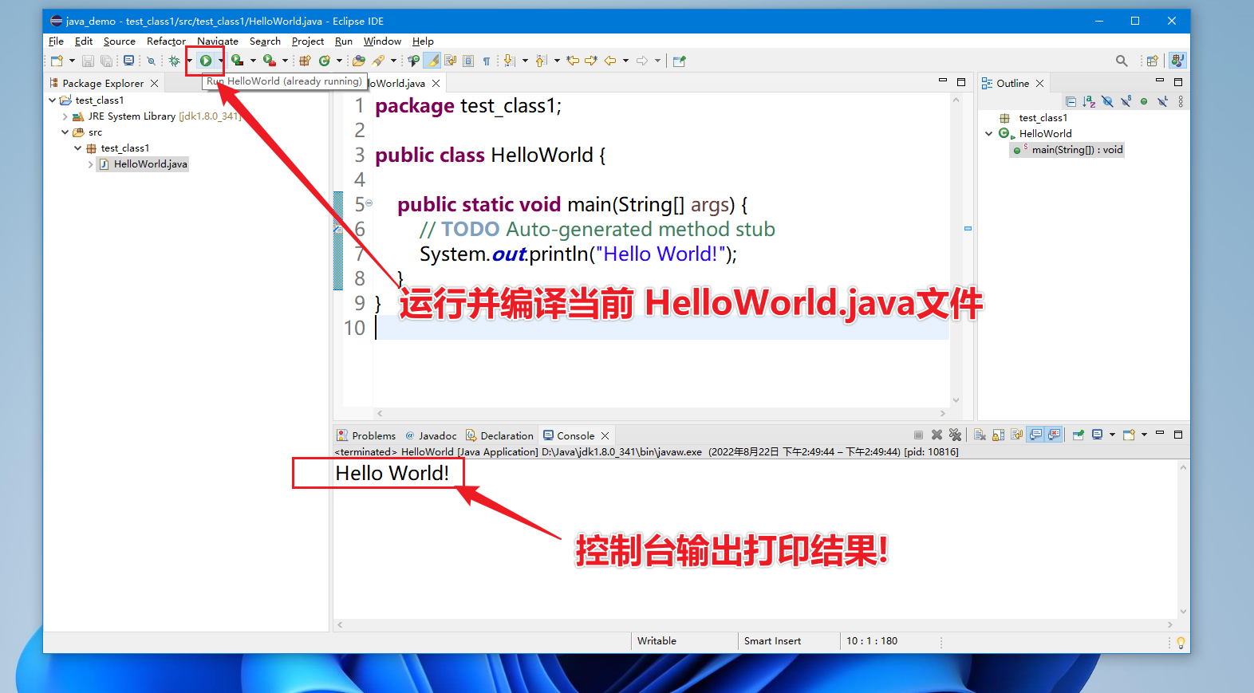Click the Open Type icon in toolbar
Image resolution: width=1254 pixels, height=693 pixels.
point(358,61)
